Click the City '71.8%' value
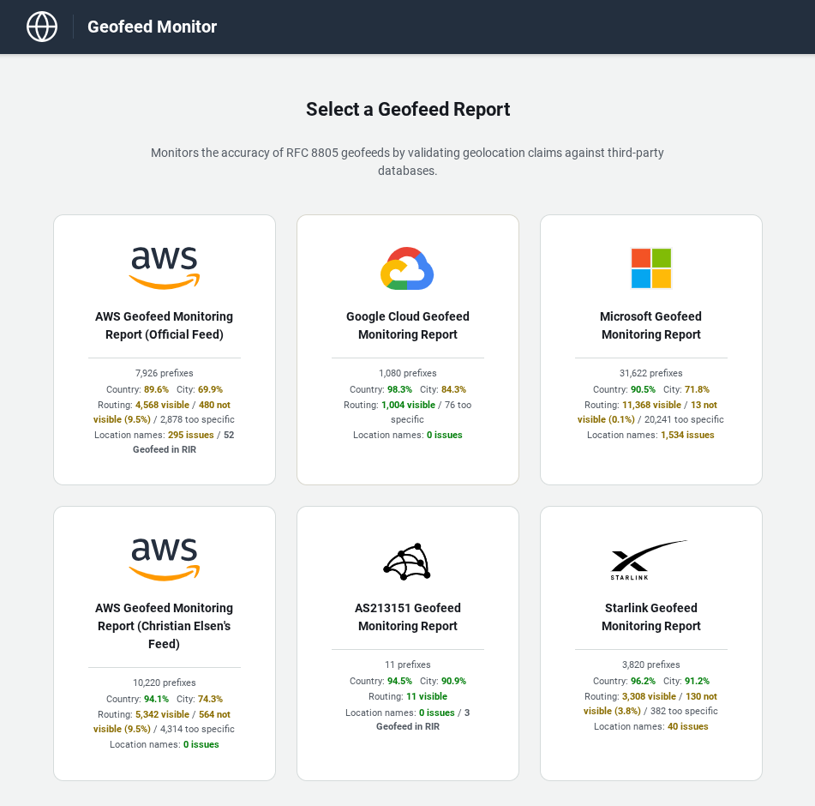 click(697, 389)
